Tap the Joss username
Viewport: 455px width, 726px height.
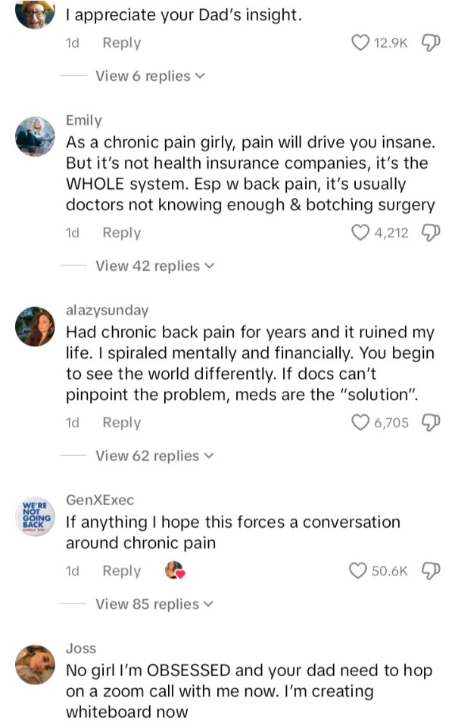81,648
